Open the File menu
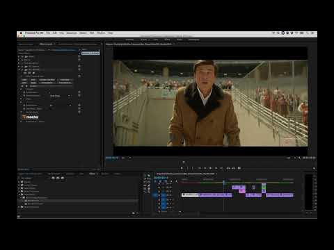Image resolution: width=334 pixels, height=250 pixels. coord(48,33)
